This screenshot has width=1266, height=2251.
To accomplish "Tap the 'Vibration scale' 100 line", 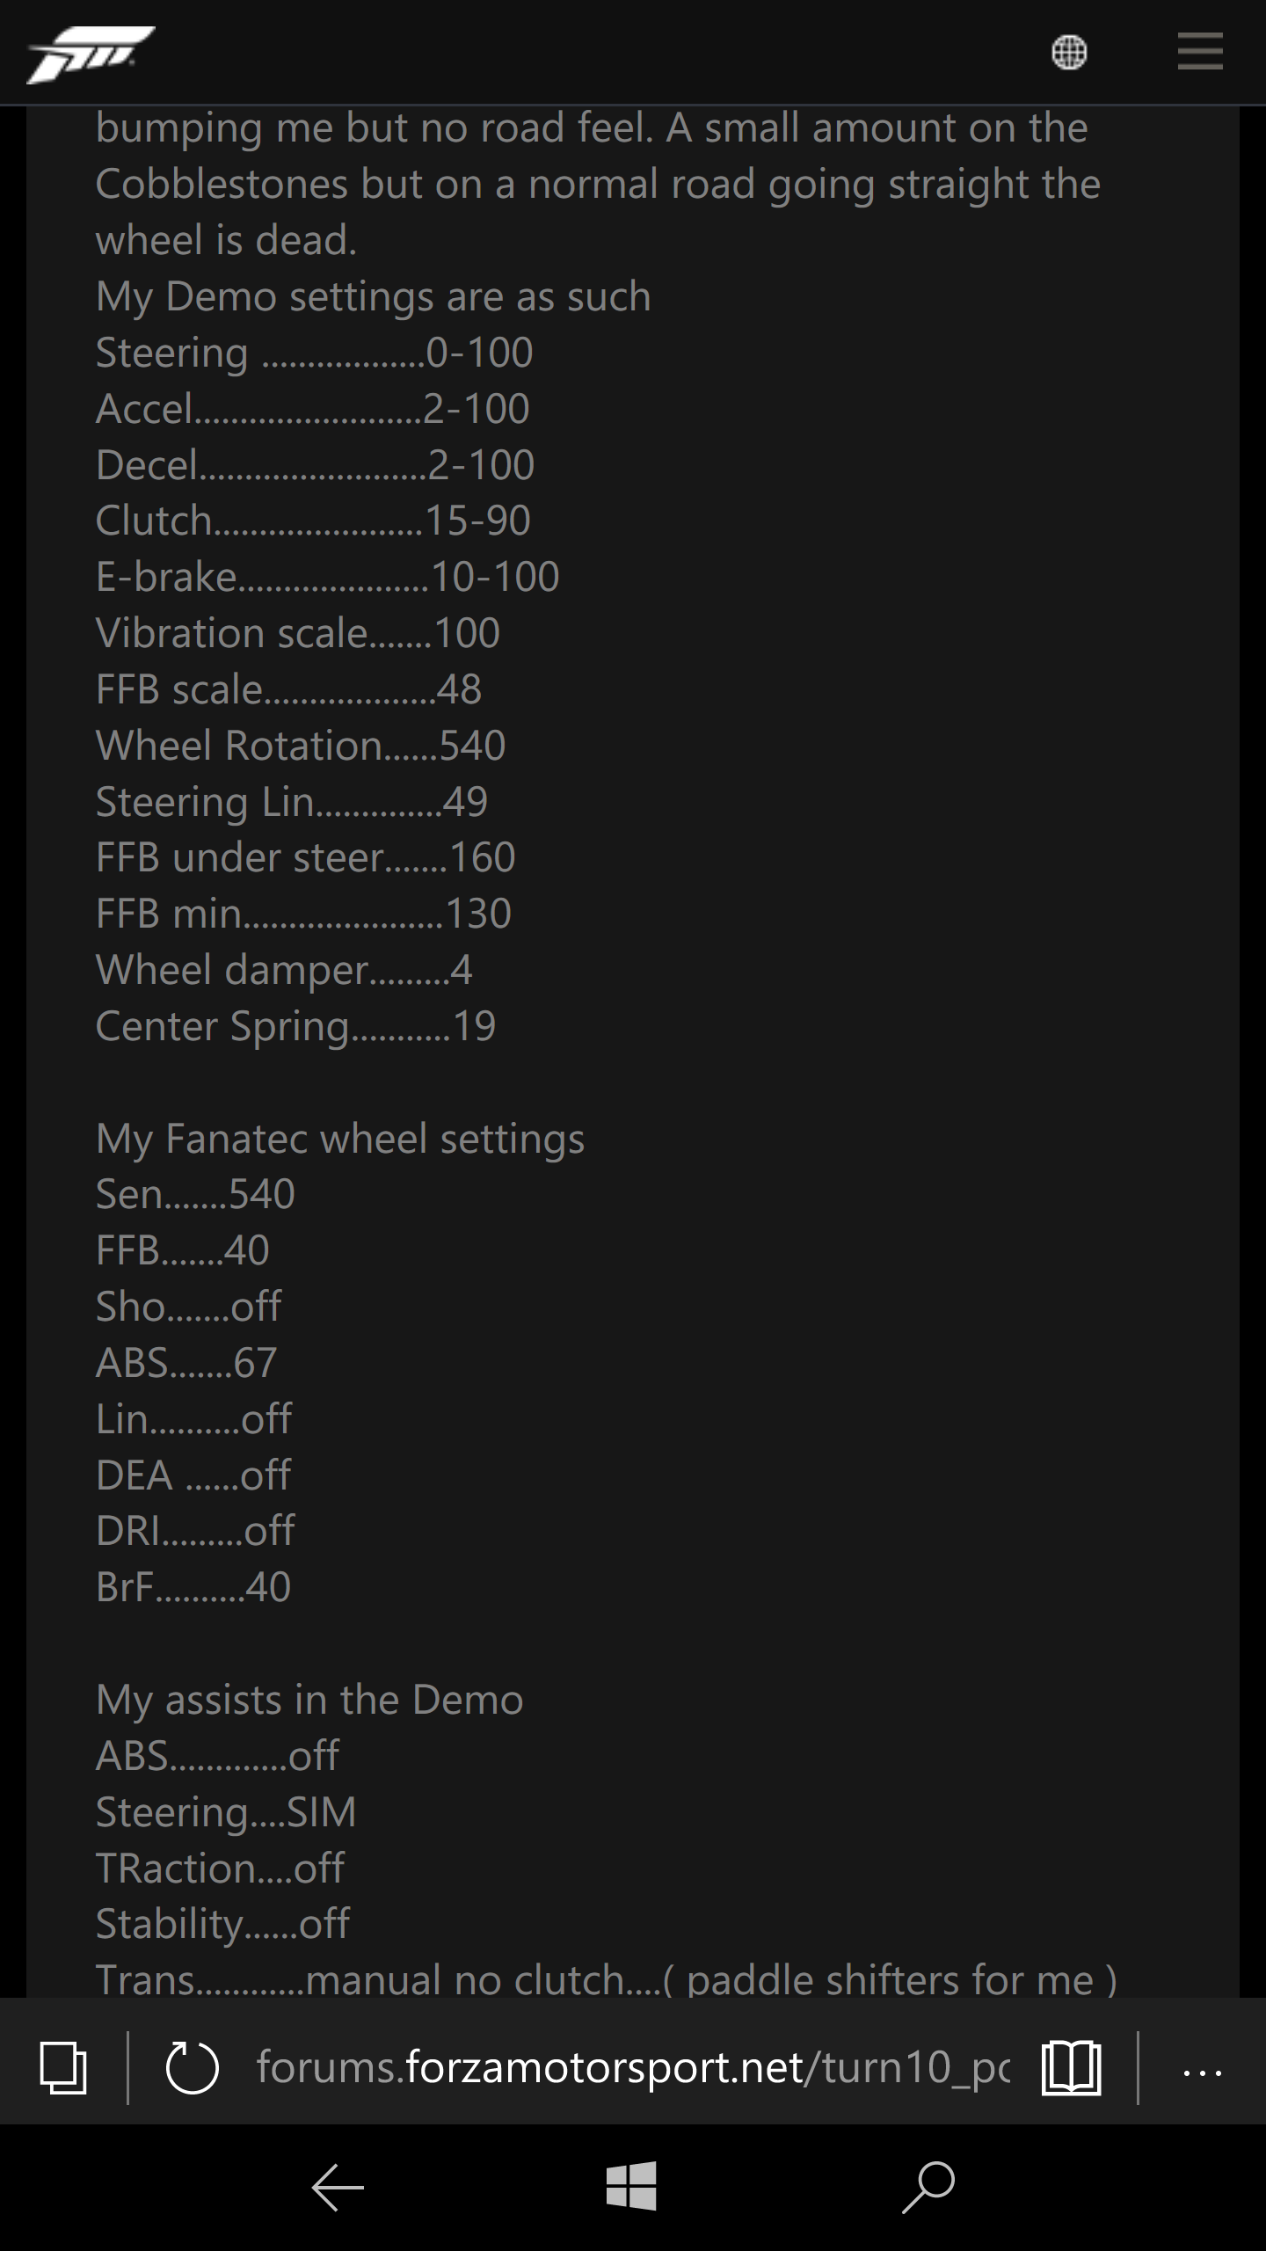I will coord(298,633).
